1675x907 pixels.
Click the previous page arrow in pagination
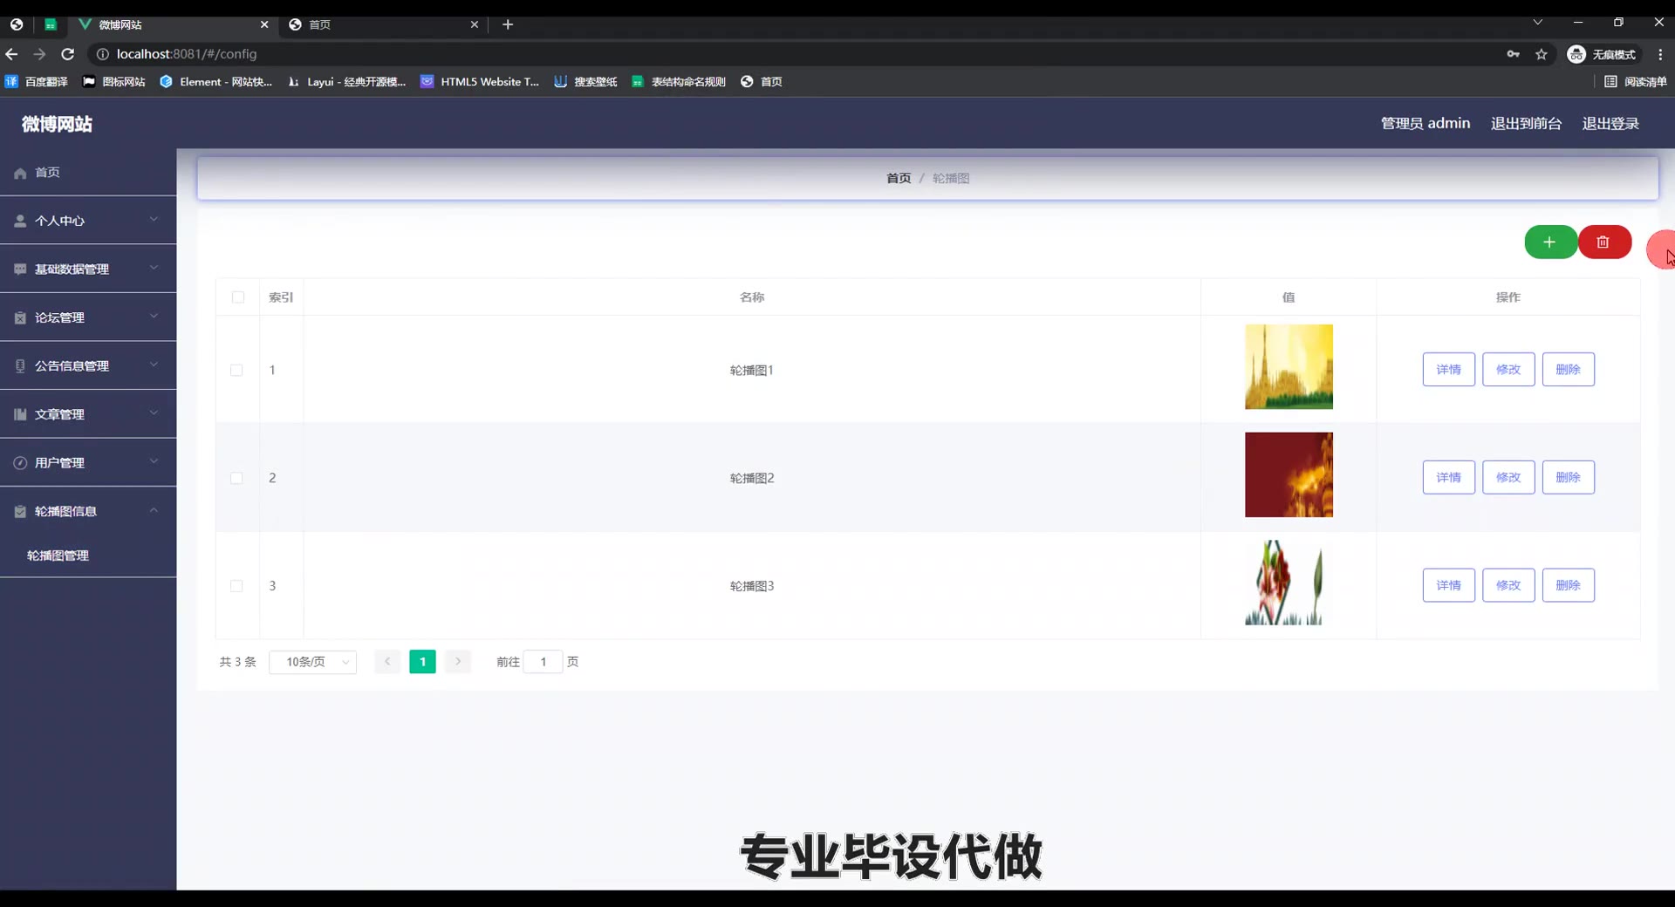[x=387, y=662]
